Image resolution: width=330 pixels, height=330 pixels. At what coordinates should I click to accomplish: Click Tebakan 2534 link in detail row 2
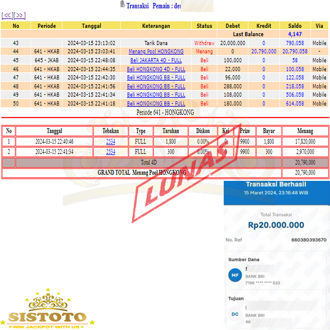point(111,152)
